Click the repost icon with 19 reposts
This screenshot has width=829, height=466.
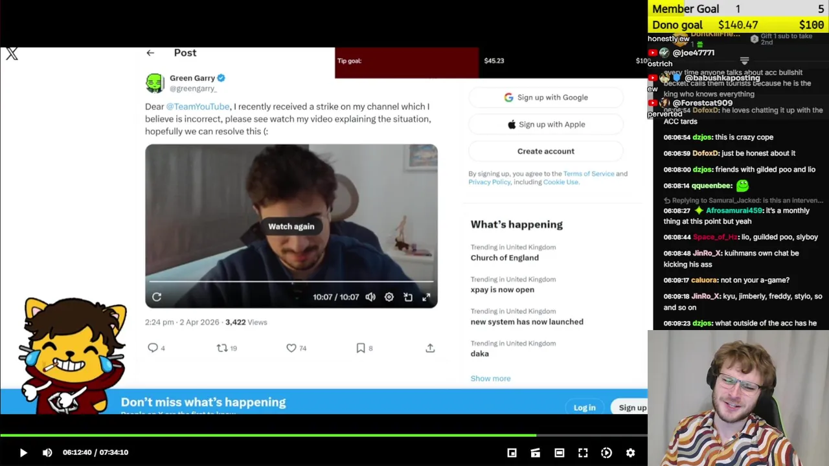[222, 348]
